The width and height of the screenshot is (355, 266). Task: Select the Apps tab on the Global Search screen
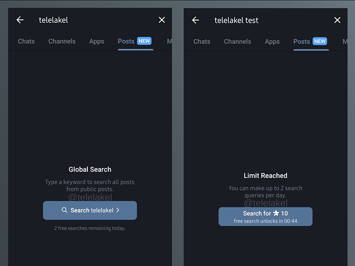[x=96, y=41]
